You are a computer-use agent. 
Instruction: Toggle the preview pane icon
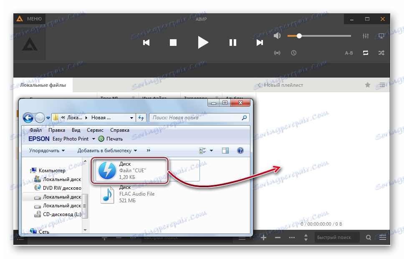coord(225,151)
